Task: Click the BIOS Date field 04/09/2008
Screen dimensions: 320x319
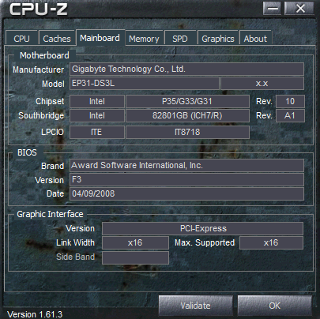Action: tap(186, 193)
